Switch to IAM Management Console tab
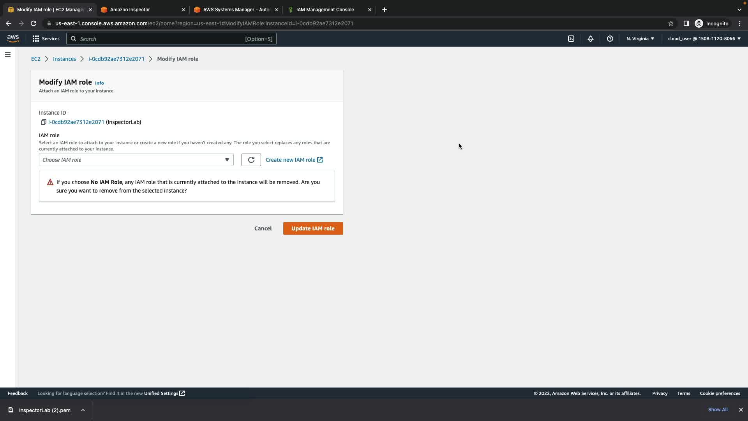748x421 pixels. (x=325, y=10)
